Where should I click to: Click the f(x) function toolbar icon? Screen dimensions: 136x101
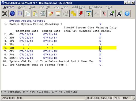click(96, 14)
